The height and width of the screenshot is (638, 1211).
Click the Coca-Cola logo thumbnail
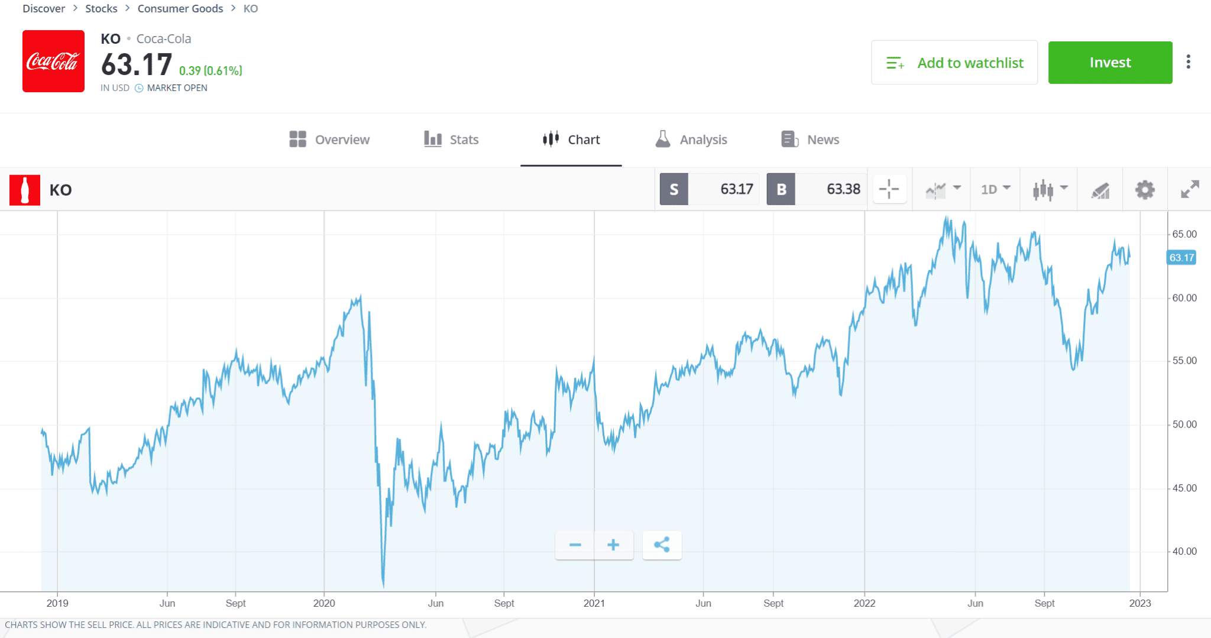[x=53, y=61]
